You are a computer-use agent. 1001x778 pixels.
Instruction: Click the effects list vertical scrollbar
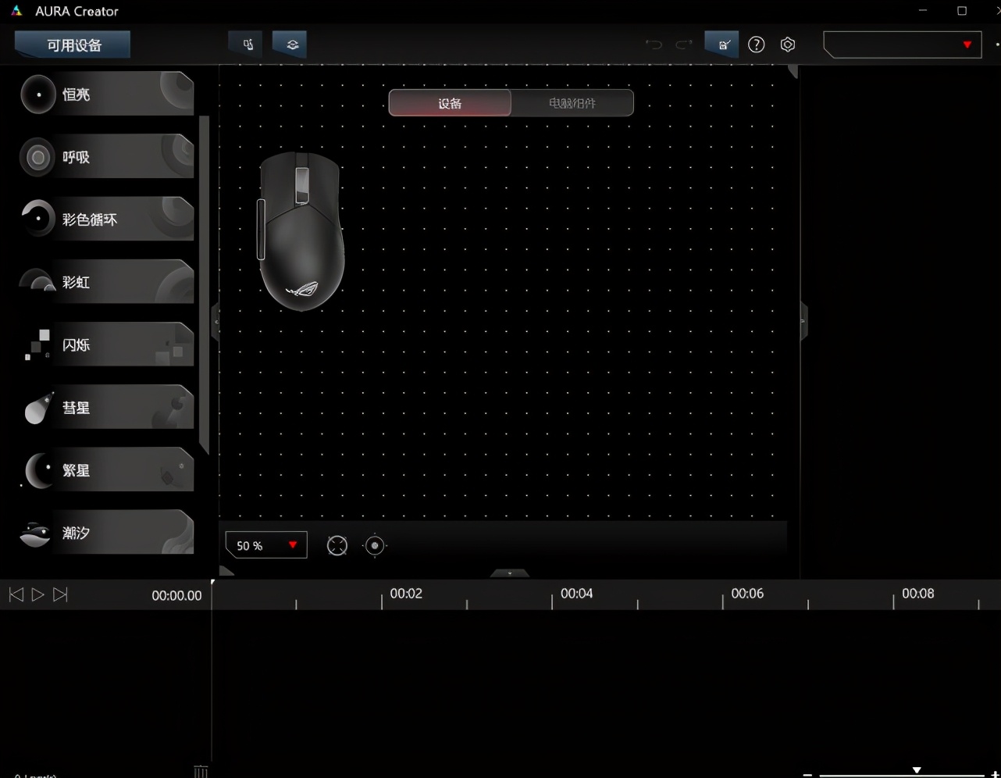205,285
